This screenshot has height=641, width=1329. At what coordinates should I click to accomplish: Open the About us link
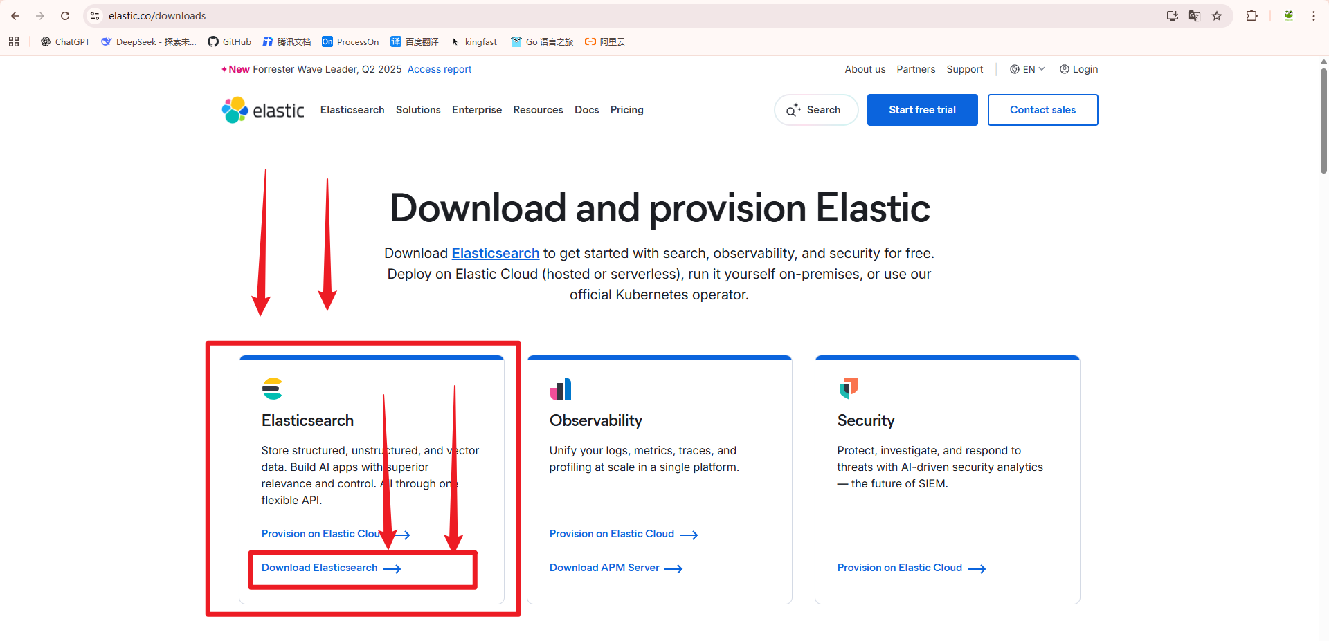click(x=865, y=69)
